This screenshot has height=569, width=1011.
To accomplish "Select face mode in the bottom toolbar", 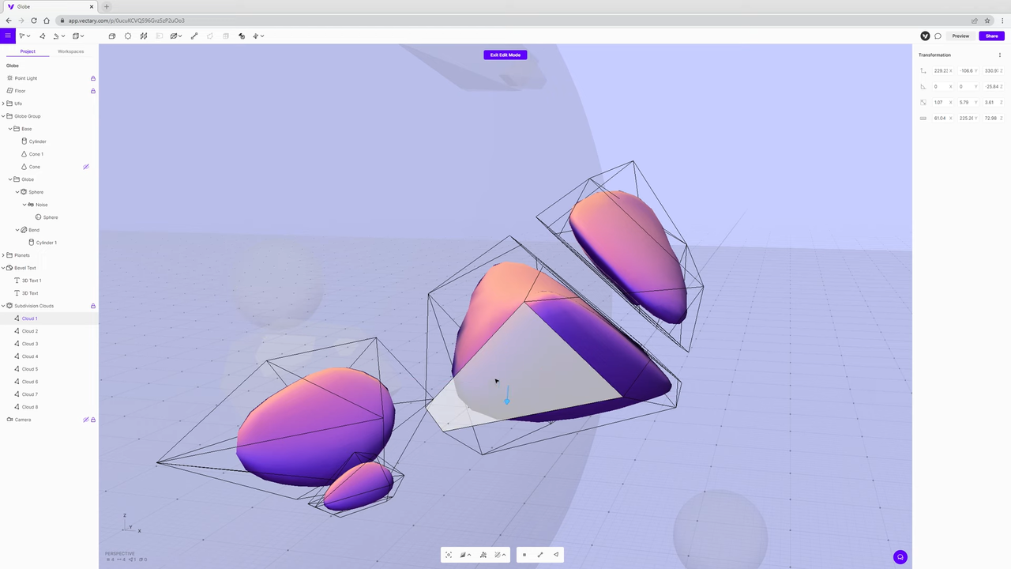I will 556,555.
